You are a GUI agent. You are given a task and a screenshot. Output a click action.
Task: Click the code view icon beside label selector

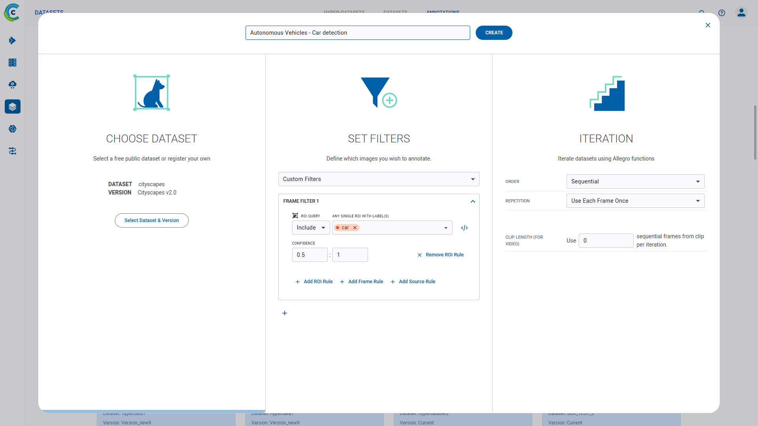[x=464, y=228]
